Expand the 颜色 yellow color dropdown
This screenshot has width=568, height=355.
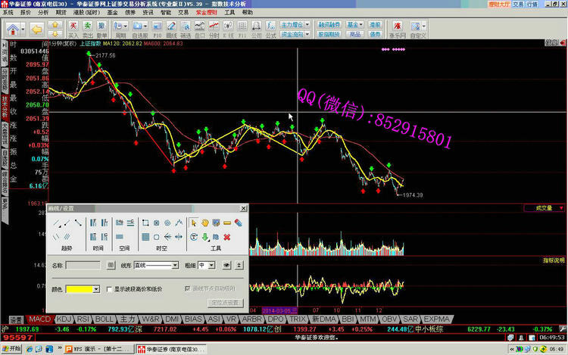click(96, 288)
